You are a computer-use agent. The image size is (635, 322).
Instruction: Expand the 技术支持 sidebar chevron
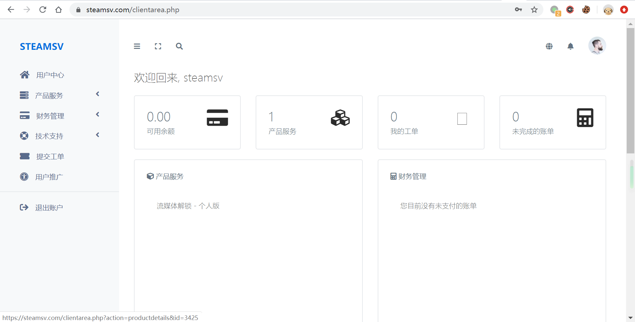pos(98,135)
